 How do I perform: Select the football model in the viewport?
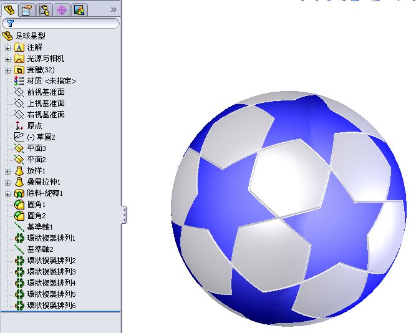click(289, 208)
